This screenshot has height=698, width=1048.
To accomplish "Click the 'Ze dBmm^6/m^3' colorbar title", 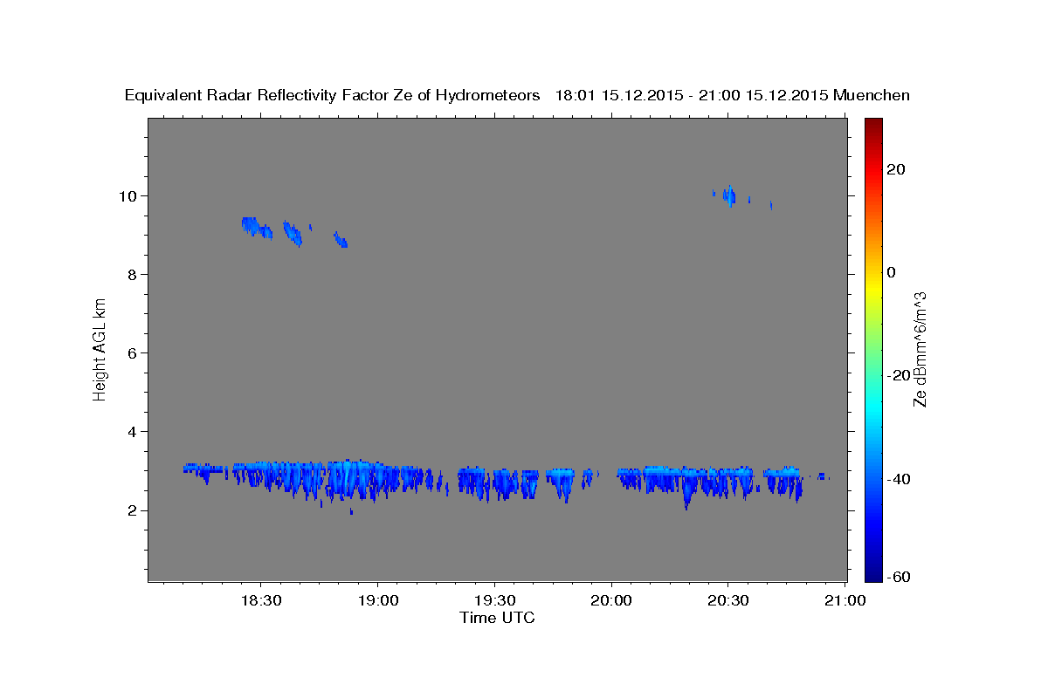I will pos(920,349).
